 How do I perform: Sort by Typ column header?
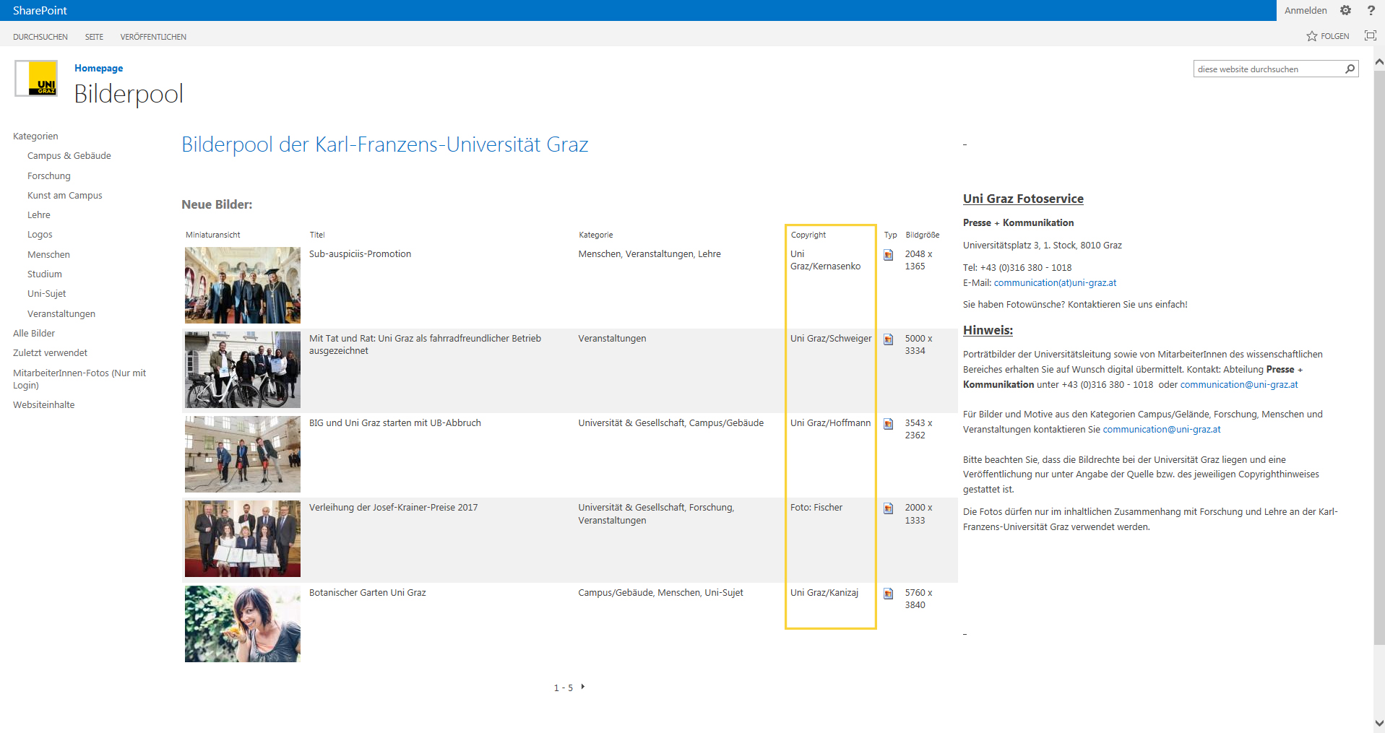[x=890, y=235]
